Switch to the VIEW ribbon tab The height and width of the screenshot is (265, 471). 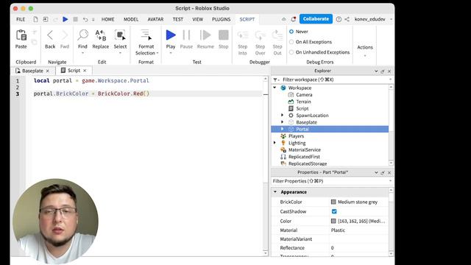(x=198, y=19)
